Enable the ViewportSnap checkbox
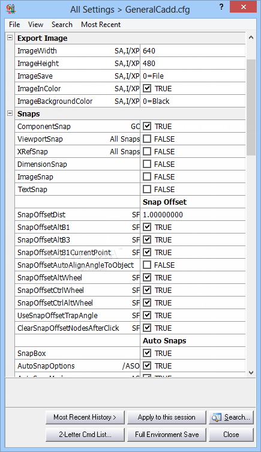This screenshot has height=452, width=261. (147, 139)
